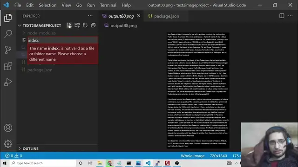Open the Run and Debug view
Image resolution: width=298 pixels, height=167 pixels.
(x=8, y=82)
